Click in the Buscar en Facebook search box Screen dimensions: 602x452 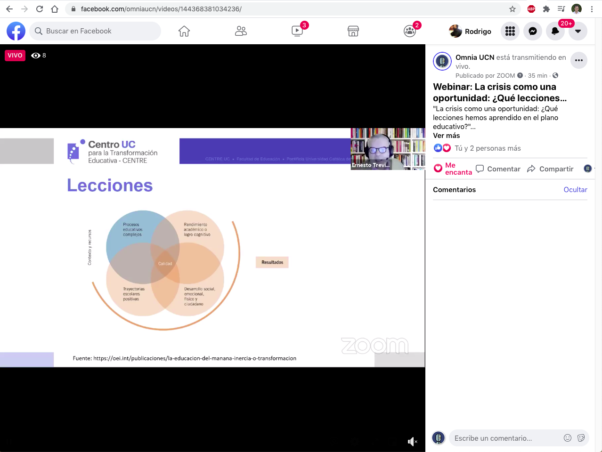[x=95, y=31]
